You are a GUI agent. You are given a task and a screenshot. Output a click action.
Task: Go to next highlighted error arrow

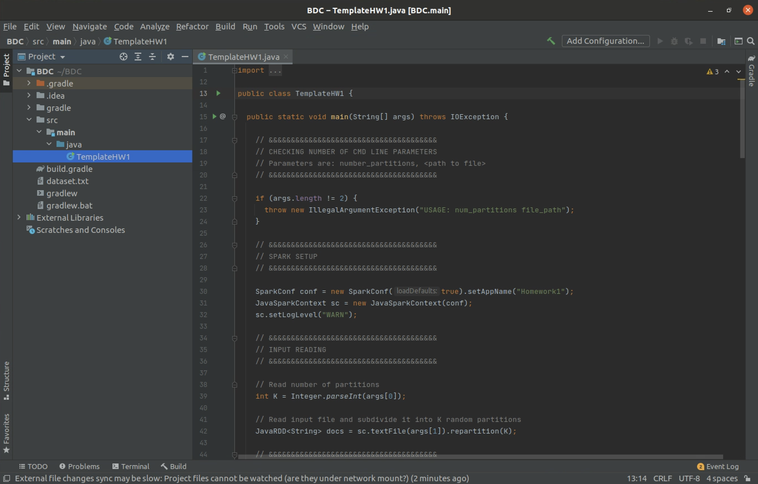click(739, 72)
